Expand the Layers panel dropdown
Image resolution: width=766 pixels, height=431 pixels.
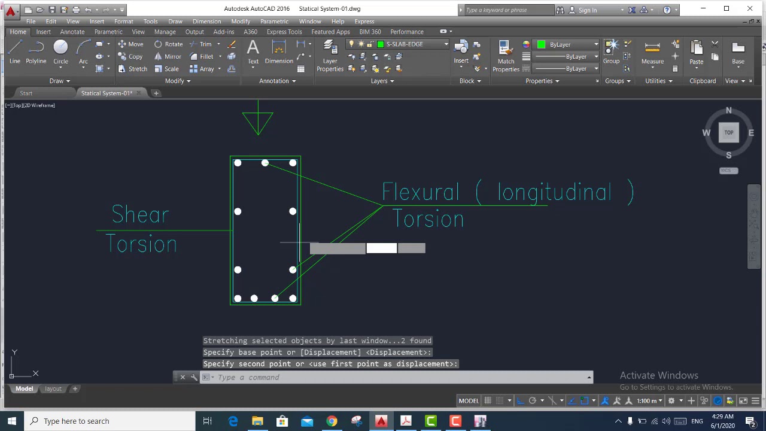pyautogui.click(x=382, y=81)
